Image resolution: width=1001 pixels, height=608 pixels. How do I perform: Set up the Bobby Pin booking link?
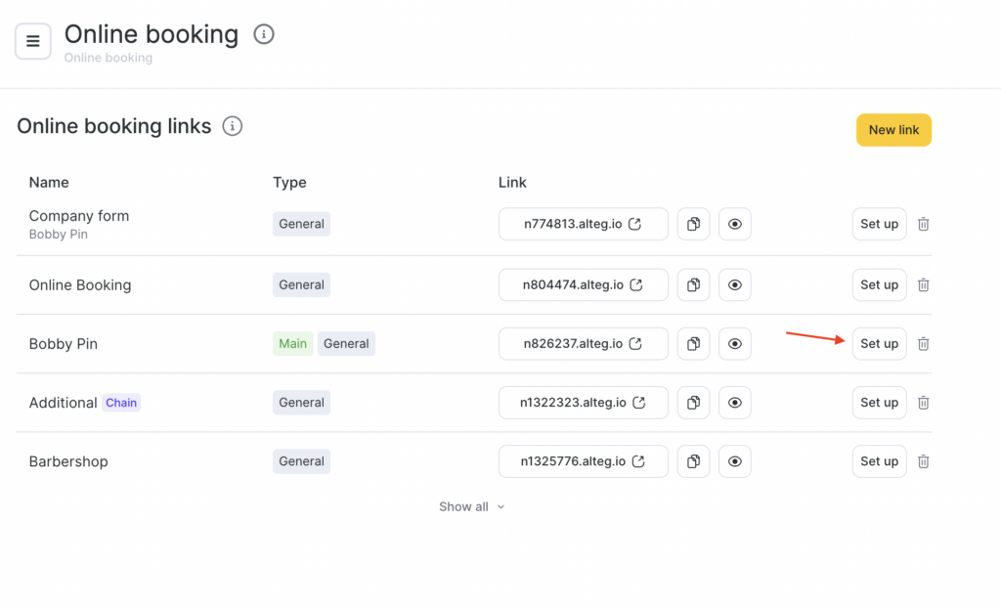pos(879,344)
